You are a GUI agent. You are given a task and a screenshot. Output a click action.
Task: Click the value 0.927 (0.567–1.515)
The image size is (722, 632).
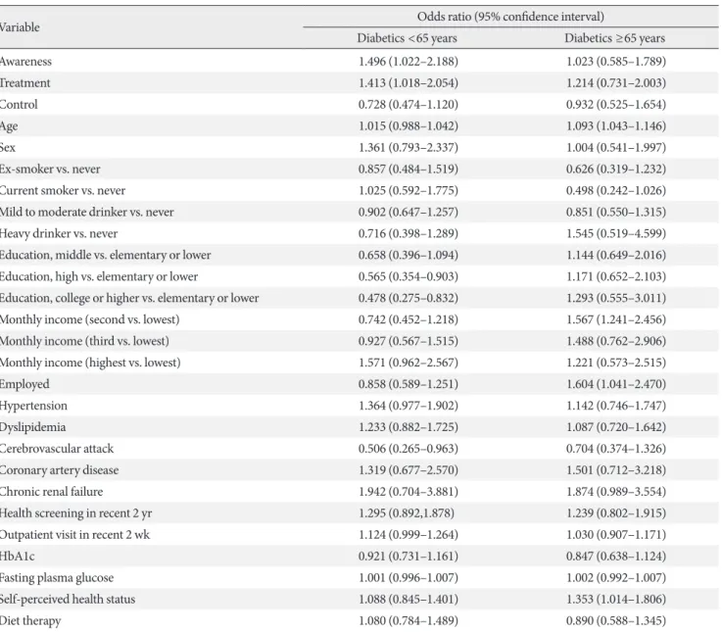[409, 341]
